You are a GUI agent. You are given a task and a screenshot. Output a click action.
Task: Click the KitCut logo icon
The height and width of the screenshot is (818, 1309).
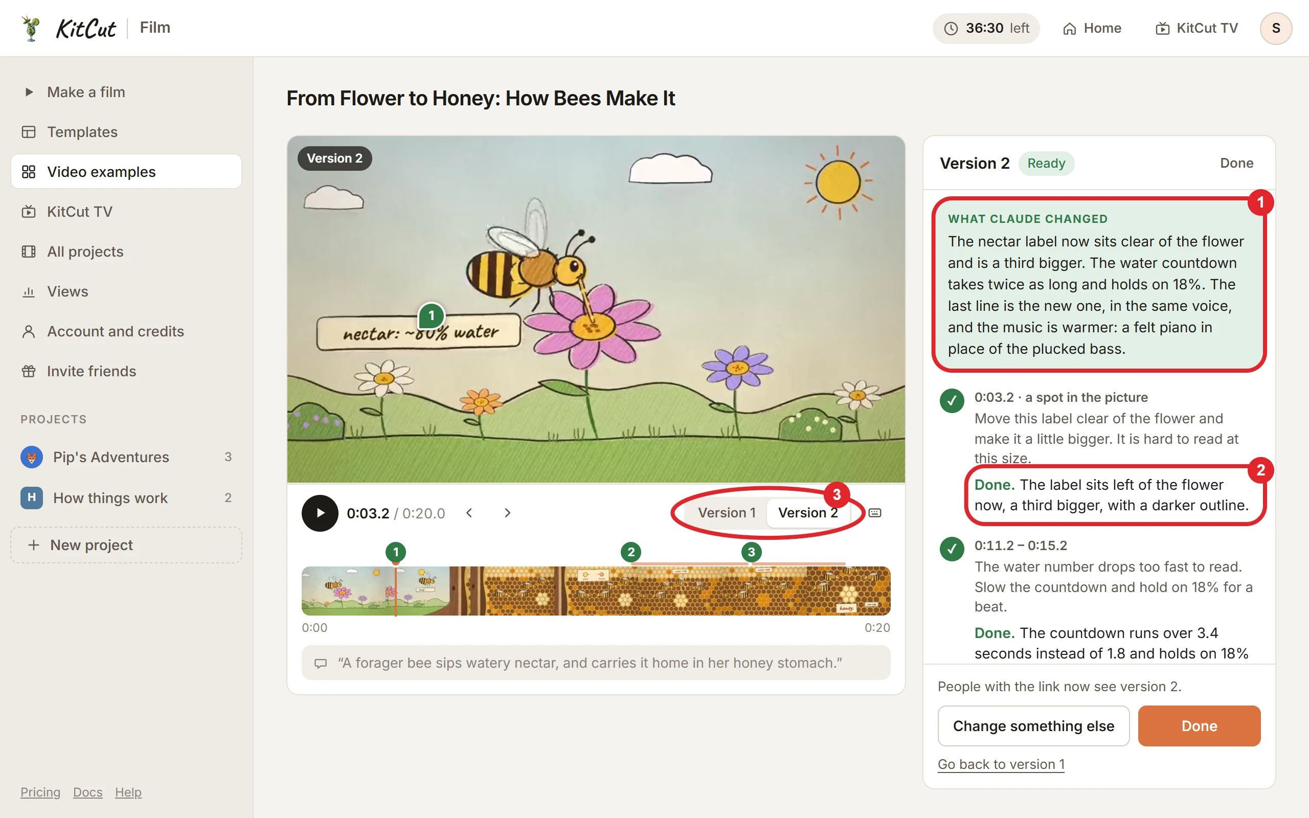pyautogui.click(x=31, y=28)
